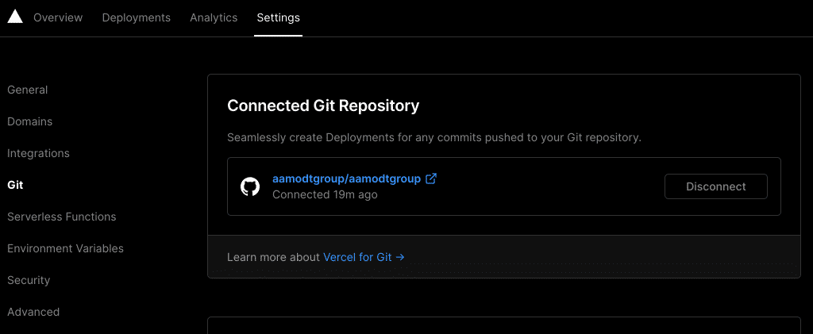Open the aamodtgroup/aamodtgroup repository link
This screenshot has height=334, width=813.
346,179
